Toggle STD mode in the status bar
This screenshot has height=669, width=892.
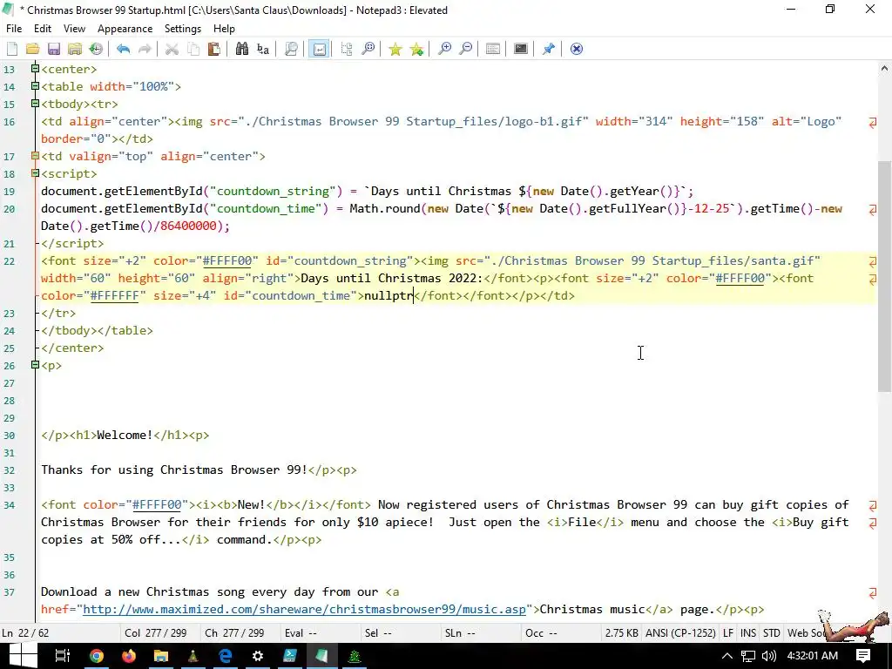pos(772,633)
